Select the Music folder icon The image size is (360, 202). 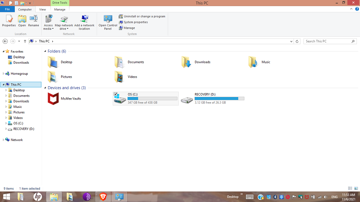tap(253, 62)
